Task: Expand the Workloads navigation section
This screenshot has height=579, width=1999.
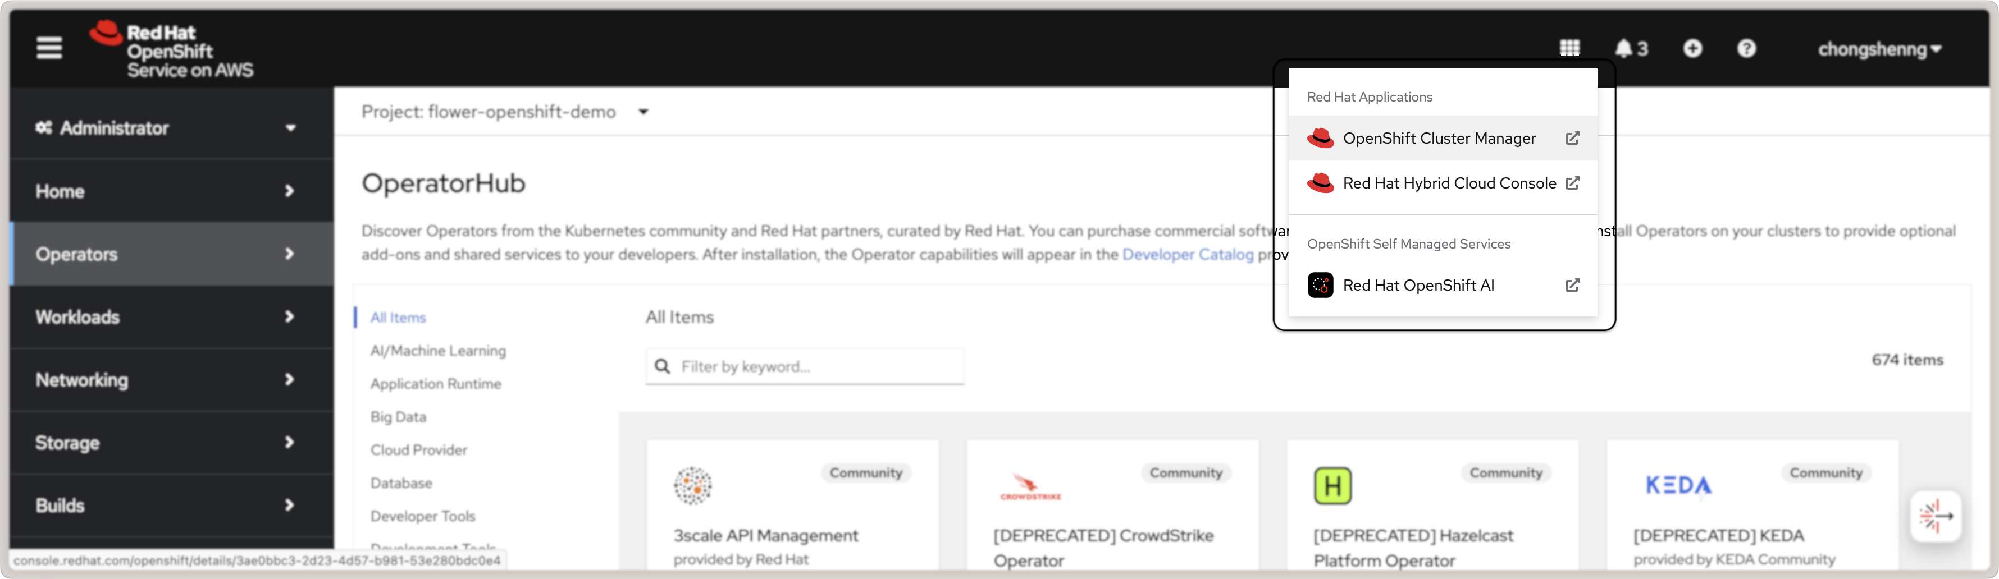Action: click(166, 317)
